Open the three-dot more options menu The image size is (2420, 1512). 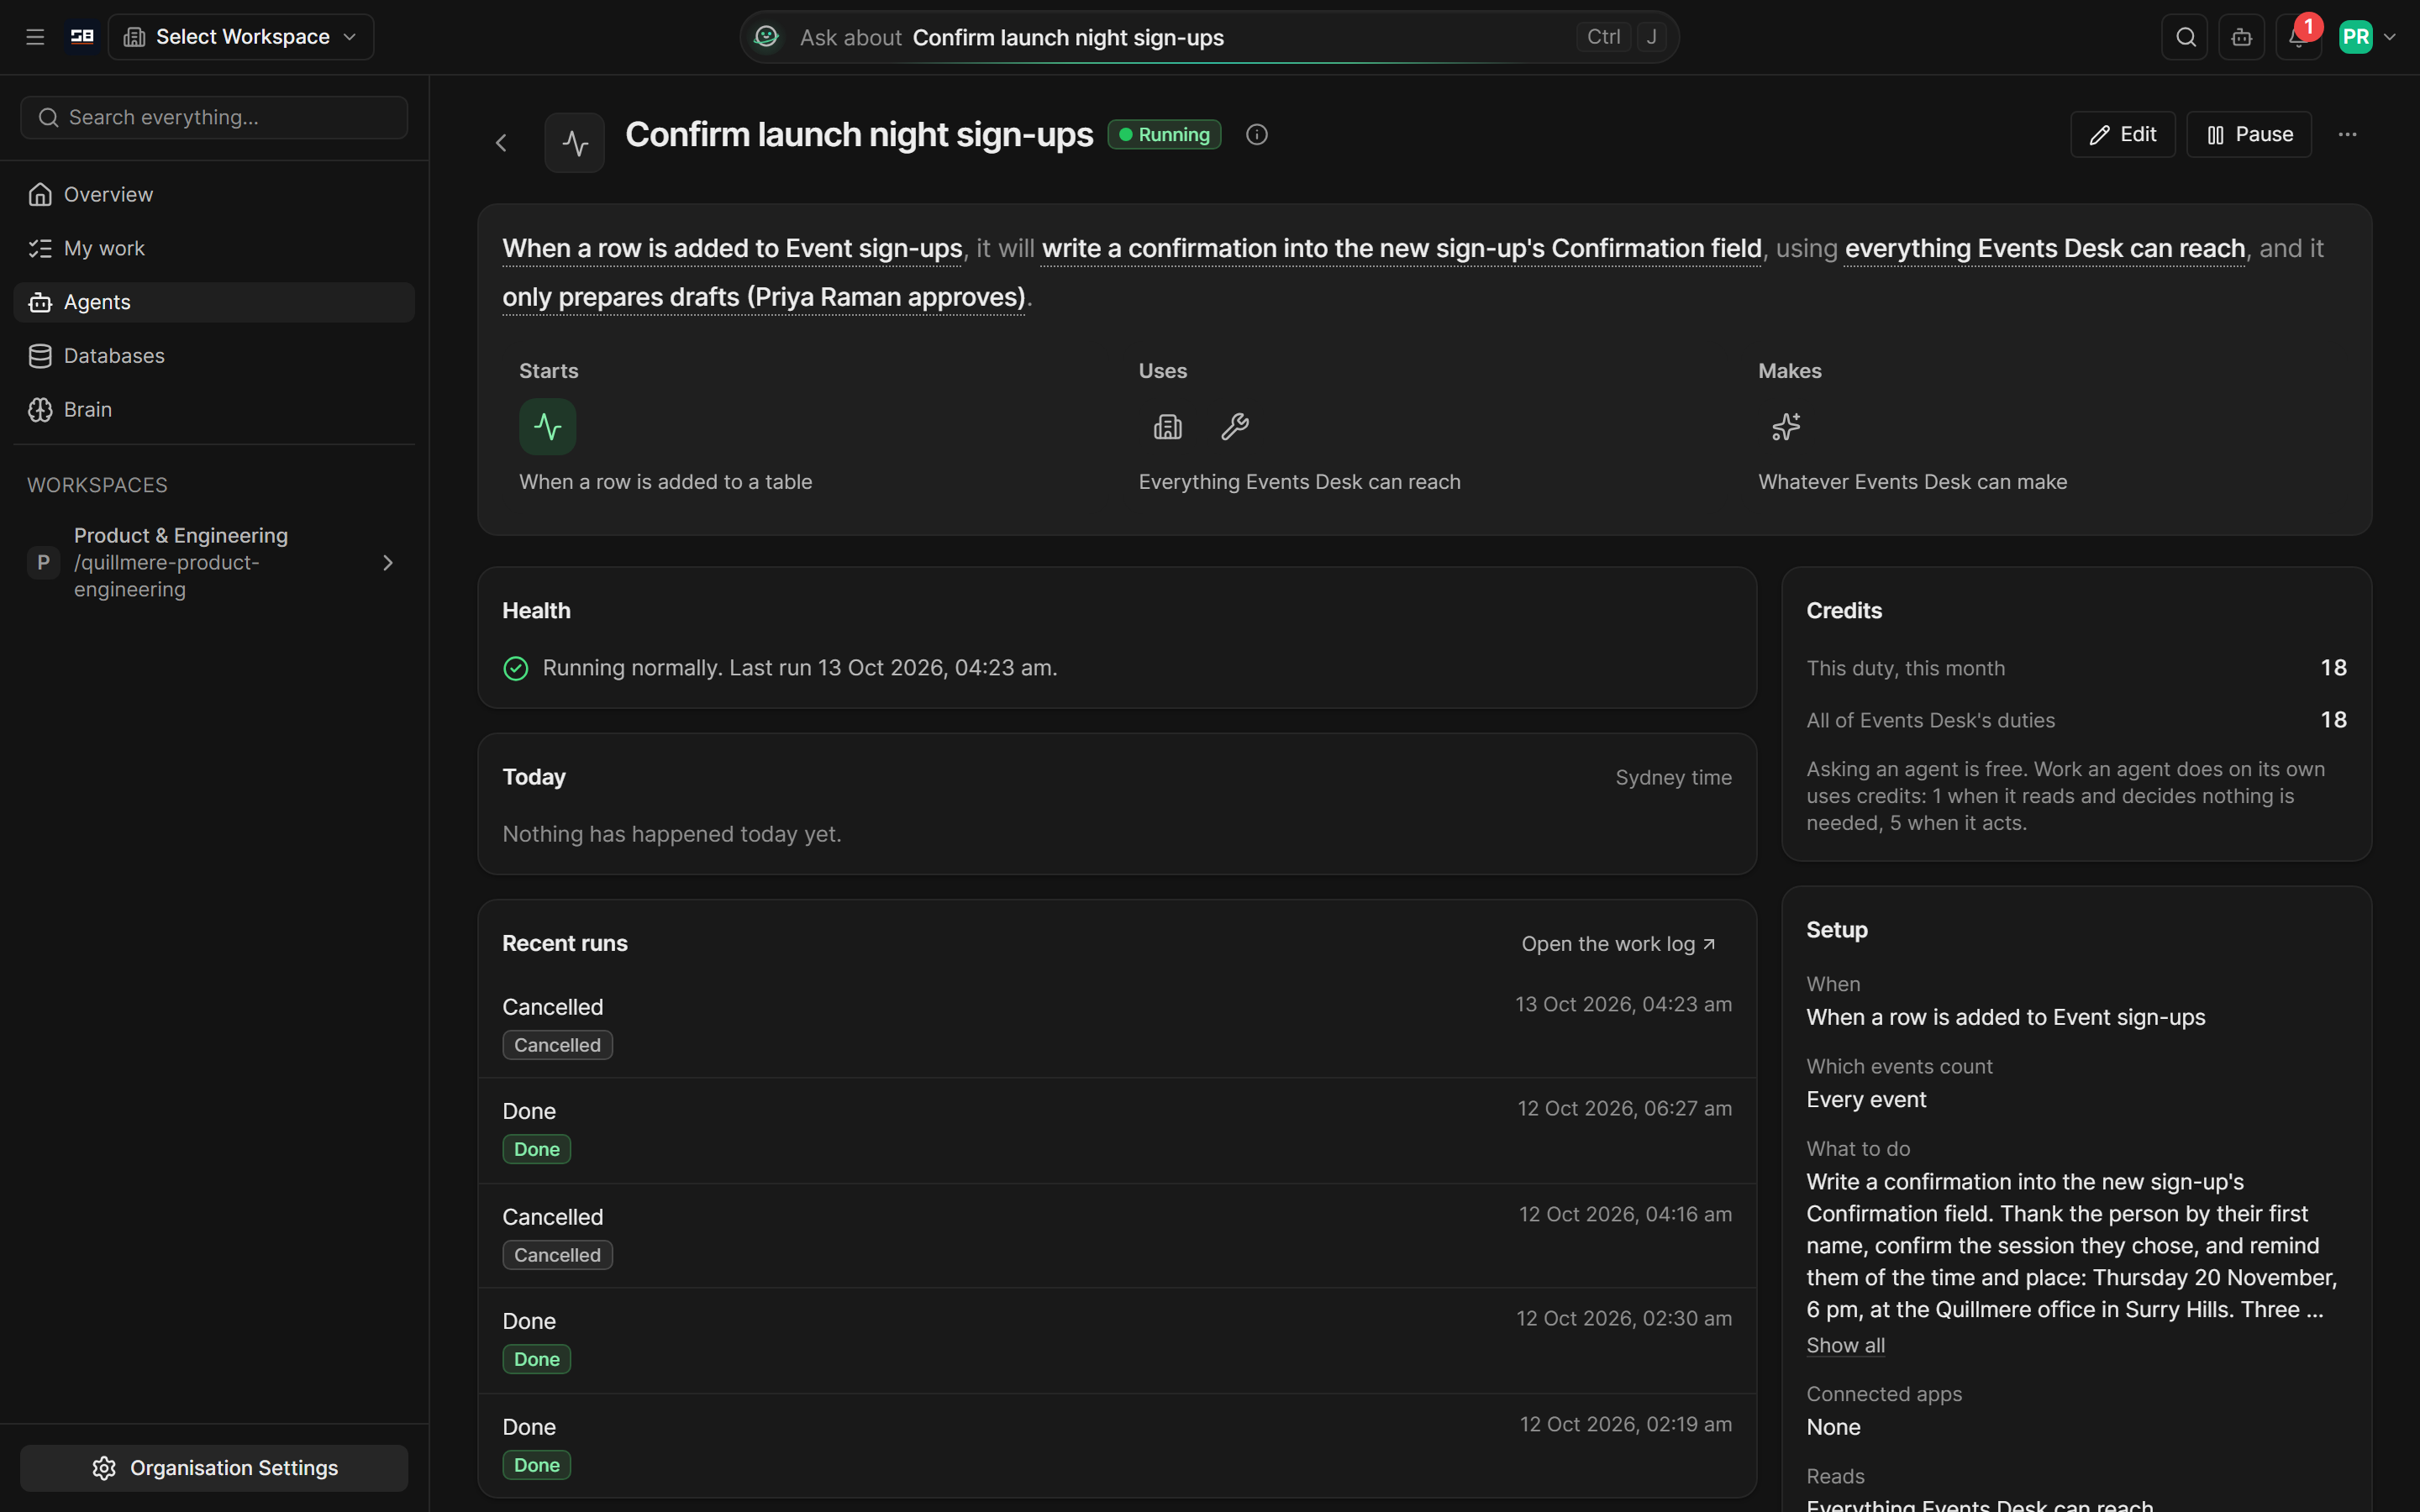2347,134
